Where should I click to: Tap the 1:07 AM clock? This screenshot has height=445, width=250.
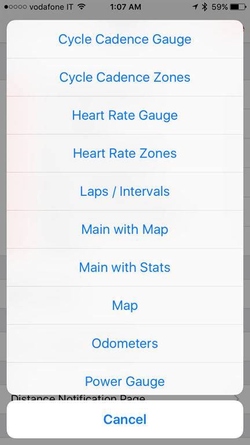[125, 7]
